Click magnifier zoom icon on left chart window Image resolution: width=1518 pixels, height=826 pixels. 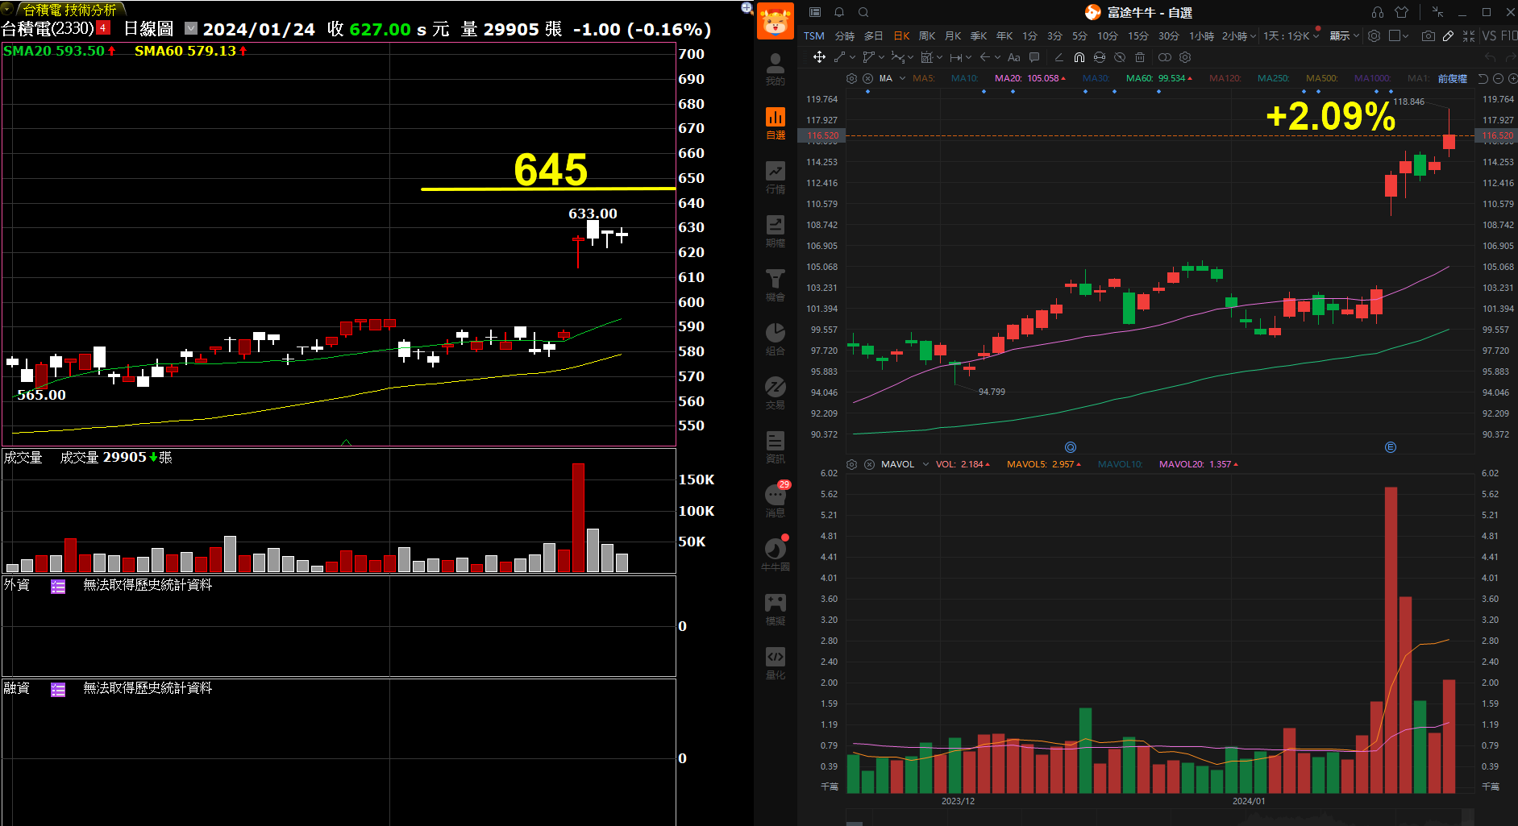click(747, 8)
